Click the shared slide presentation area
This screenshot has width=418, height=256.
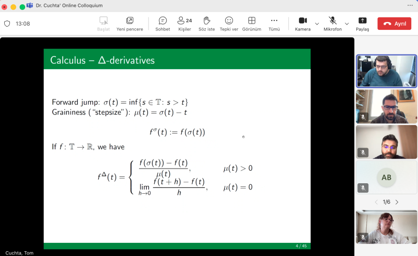[x=177, y=149]
